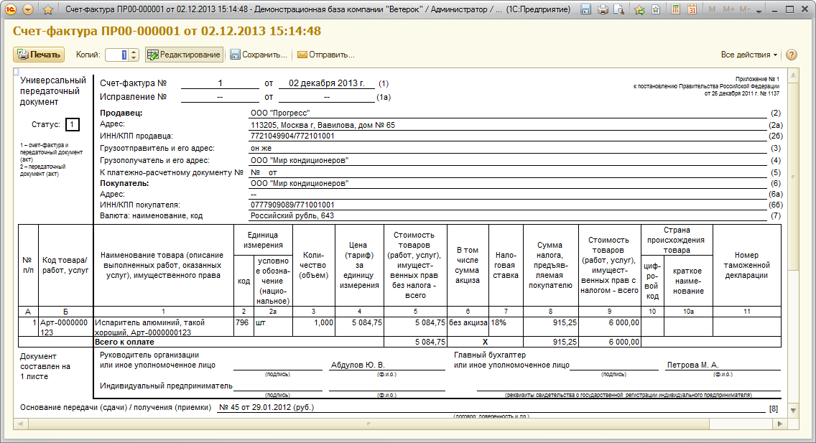816x443 pixels.
Task: Select unit code cell 796
Action: tap(243, 327)
